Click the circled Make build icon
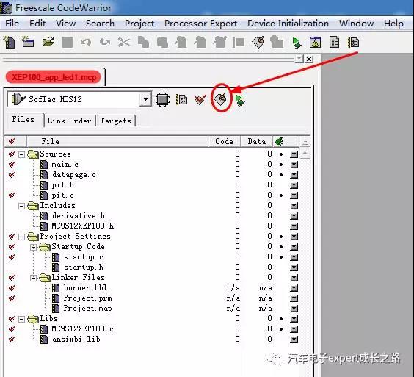The height and width of the screenshot is (377, 414). 220,99
